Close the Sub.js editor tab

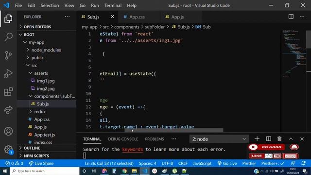tap(112, 17)
